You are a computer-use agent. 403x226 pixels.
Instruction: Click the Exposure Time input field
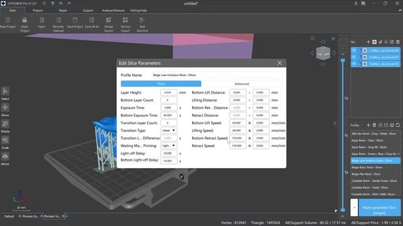click(x=169, y=107)
